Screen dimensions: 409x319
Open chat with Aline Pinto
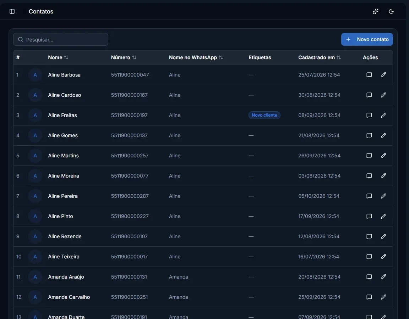pos(369,216)
